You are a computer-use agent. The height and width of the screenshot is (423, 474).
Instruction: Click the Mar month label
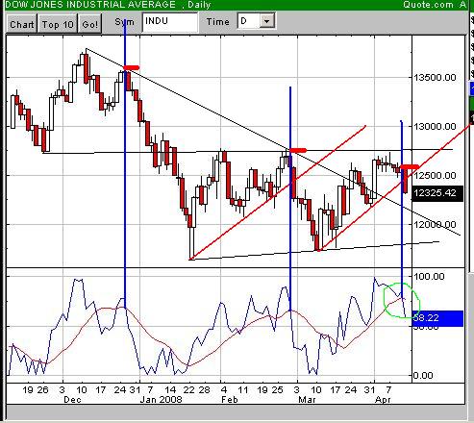coord(307,400)
